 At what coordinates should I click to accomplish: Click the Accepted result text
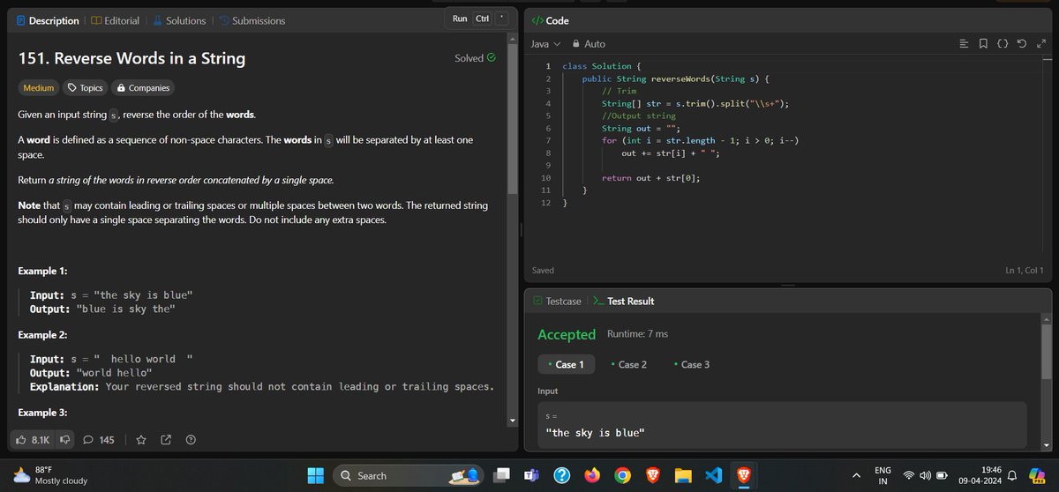[x=567, y=335]
